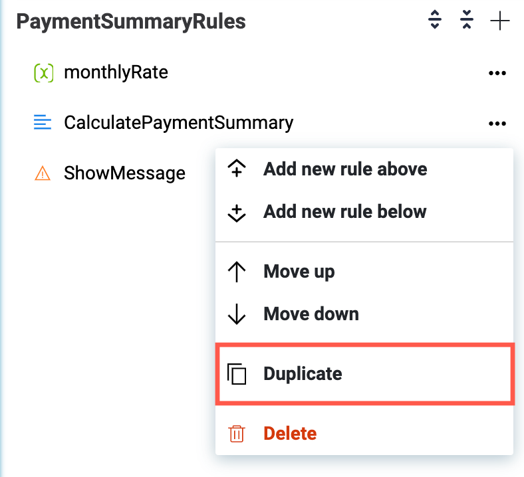Click the blue lines icon beside CalculatePaymentSummary
524x477 pixels.
pos(43,123)
